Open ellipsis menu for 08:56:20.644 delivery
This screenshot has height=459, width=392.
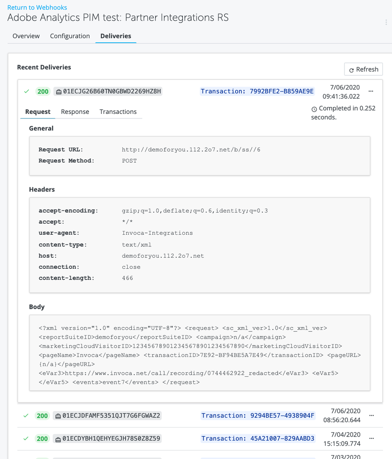(371, 415)
